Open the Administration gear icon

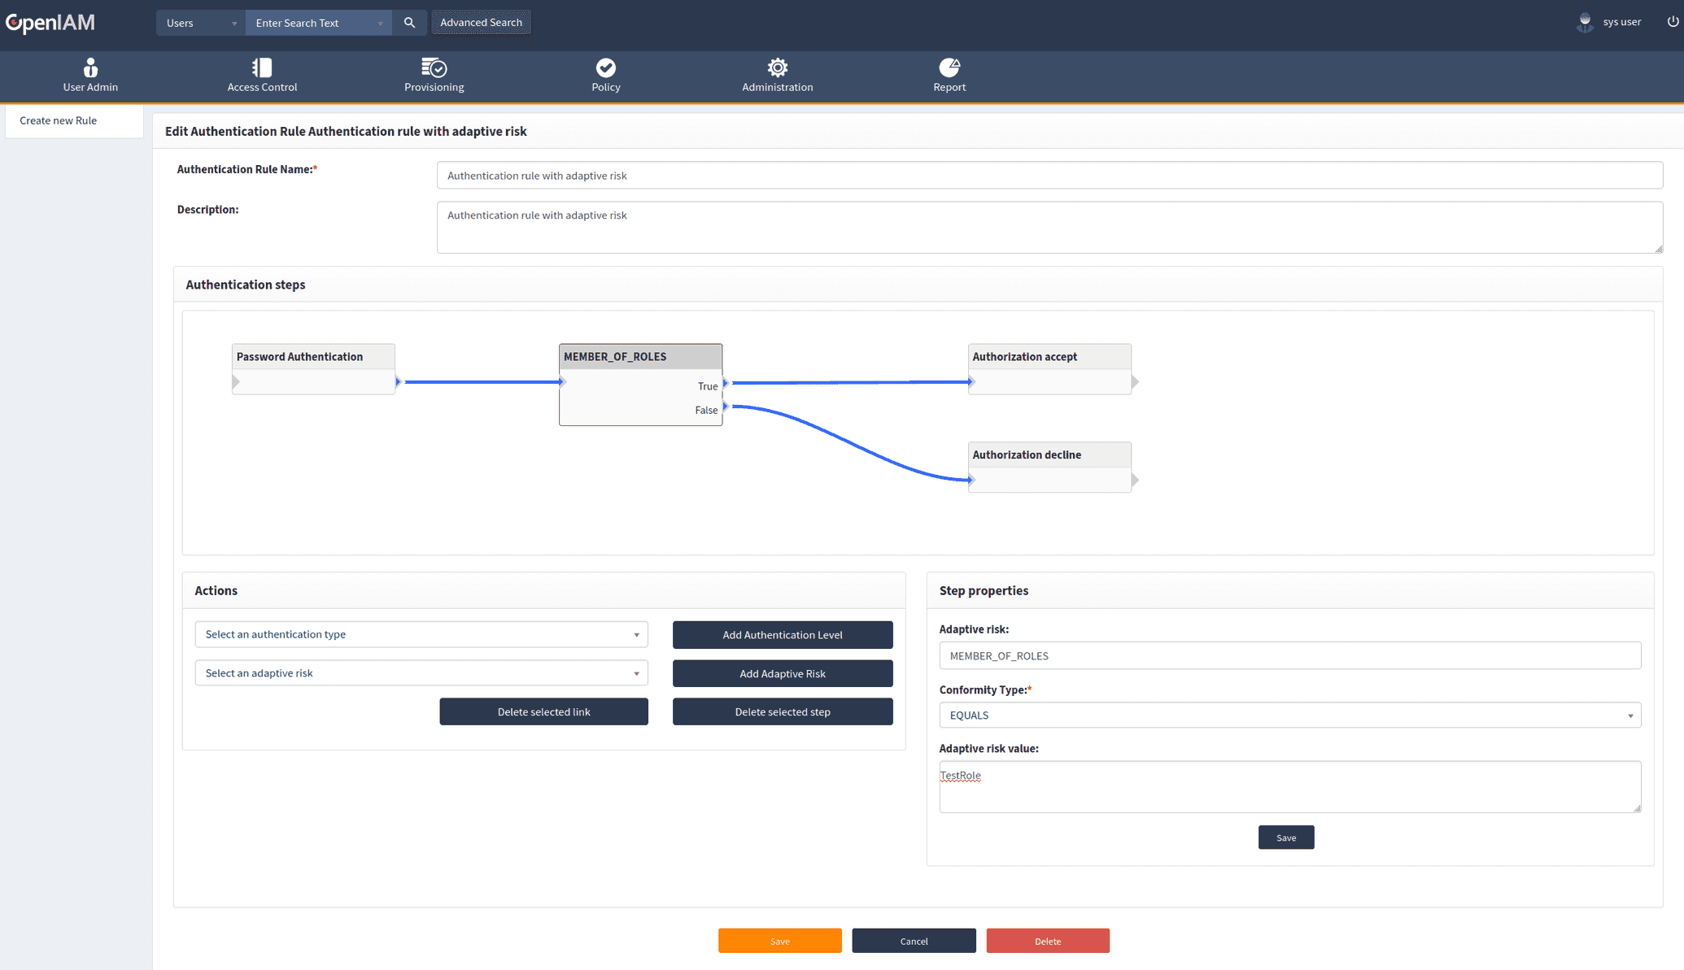(x=777, y=76)
